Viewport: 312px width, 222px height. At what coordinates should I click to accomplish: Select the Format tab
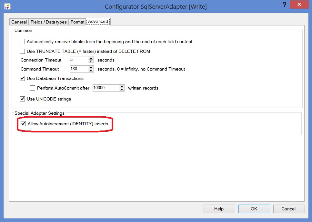pos(77,22)
